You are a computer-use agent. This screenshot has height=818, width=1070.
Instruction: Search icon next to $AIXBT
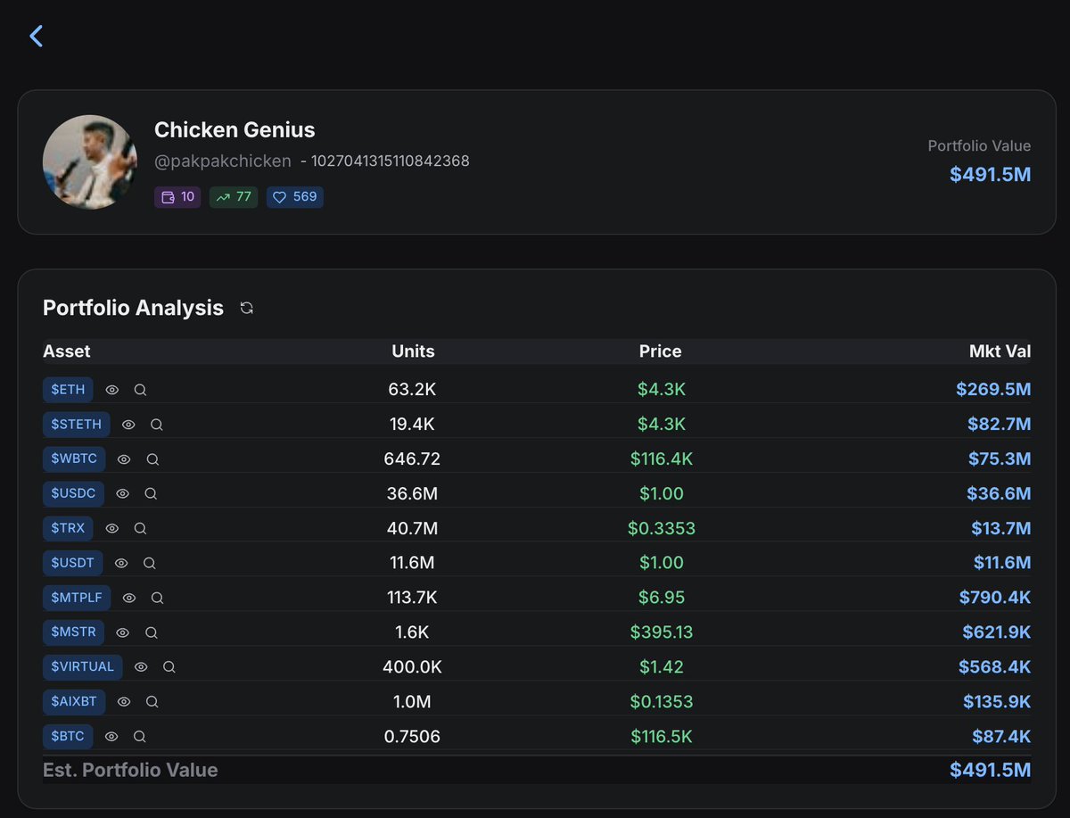[x=152, y=702]
